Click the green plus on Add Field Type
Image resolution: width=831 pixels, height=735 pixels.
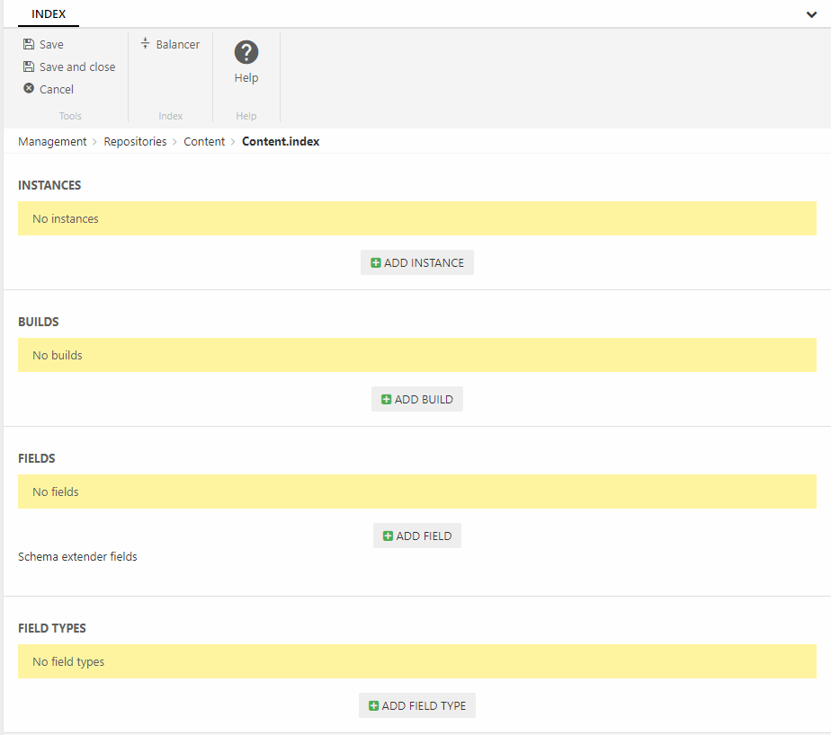(374, 706)
